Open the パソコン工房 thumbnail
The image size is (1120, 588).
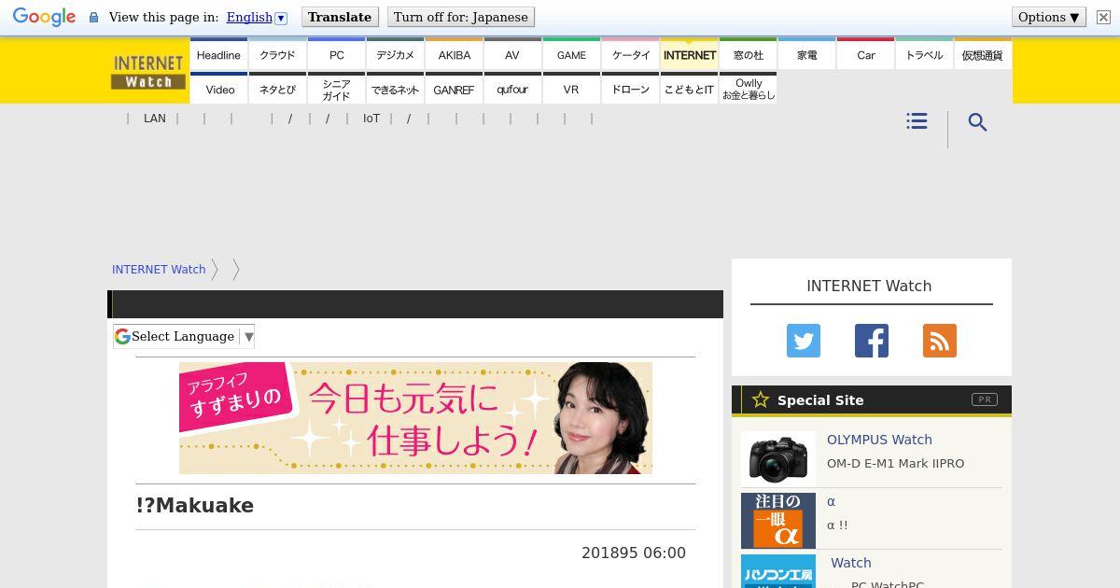pos(778,571)
